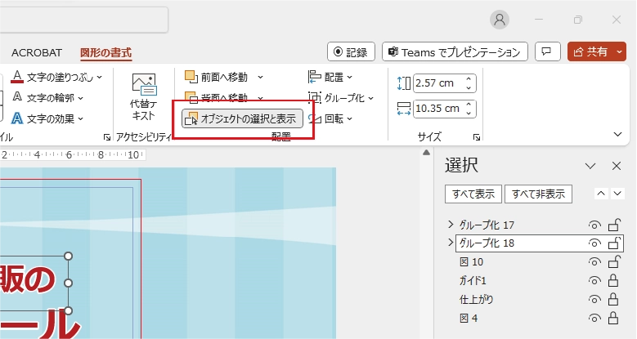
Task: Open the comments pane icon
Action: [x=548, y=52]
